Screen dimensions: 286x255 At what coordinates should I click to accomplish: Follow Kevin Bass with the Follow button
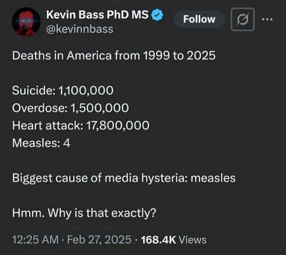pos(199,19)
